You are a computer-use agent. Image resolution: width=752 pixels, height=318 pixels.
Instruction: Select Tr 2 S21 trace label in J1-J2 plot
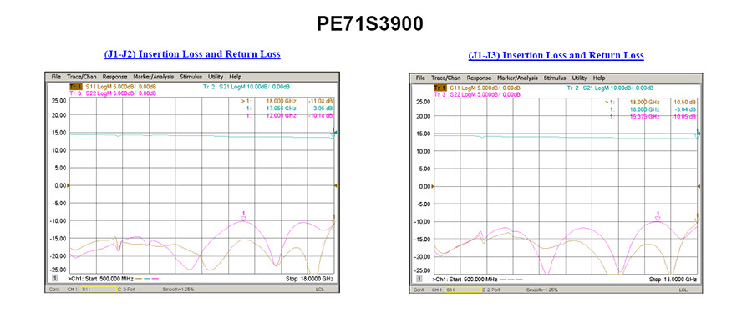pyautogui.click(x=246, y=87)
